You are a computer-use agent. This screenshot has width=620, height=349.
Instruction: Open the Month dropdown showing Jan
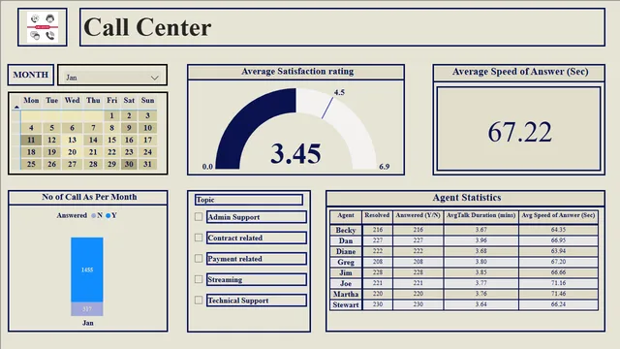coord(112,76)
